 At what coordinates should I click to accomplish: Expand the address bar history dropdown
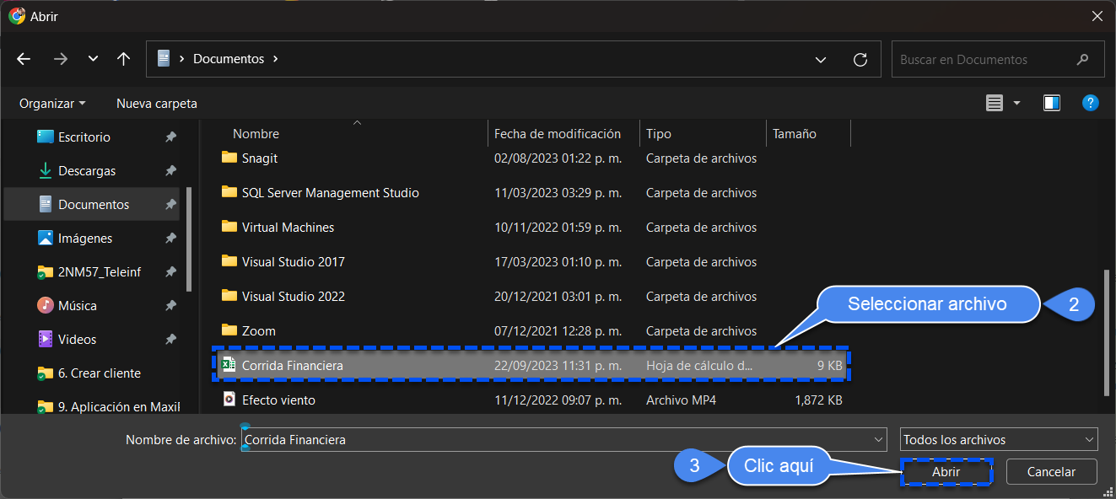821,60
